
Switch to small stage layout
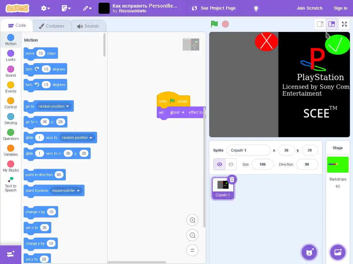pos(320,24)
